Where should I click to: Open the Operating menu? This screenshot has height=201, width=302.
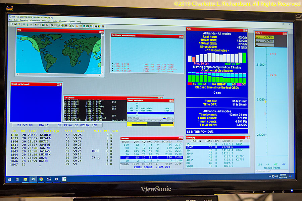(x=24, y=21)
